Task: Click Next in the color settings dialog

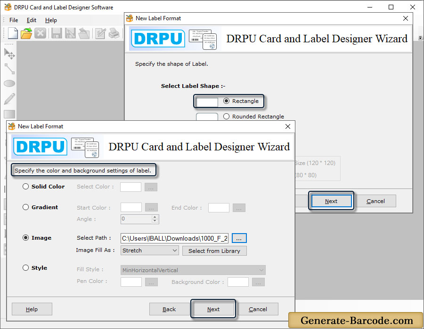Action: tap(213, 309)
